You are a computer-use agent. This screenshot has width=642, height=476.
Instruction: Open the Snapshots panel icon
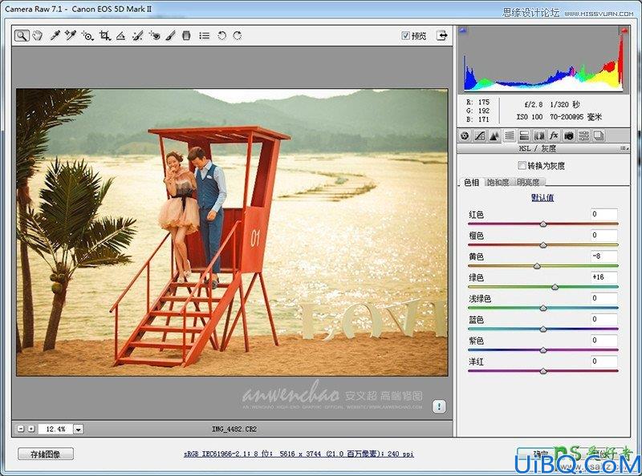[599, 135]
